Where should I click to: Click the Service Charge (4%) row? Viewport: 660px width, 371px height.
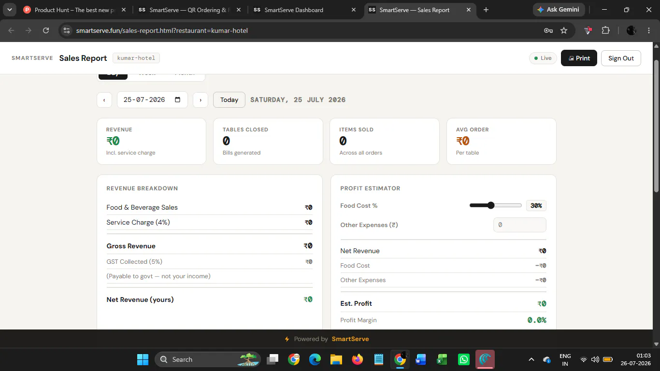(x=210, y=222)
